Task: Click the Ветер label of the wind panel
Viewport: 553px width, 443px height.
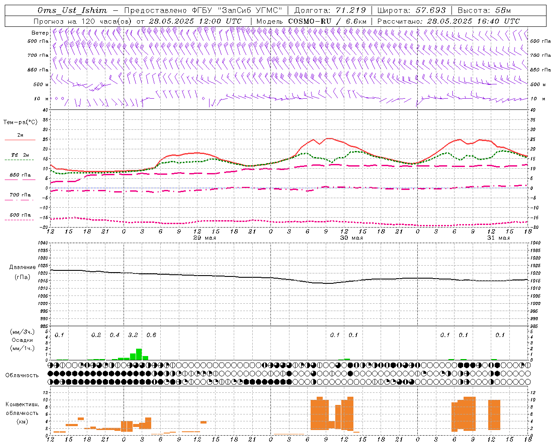Action: [x=40, y=33]
